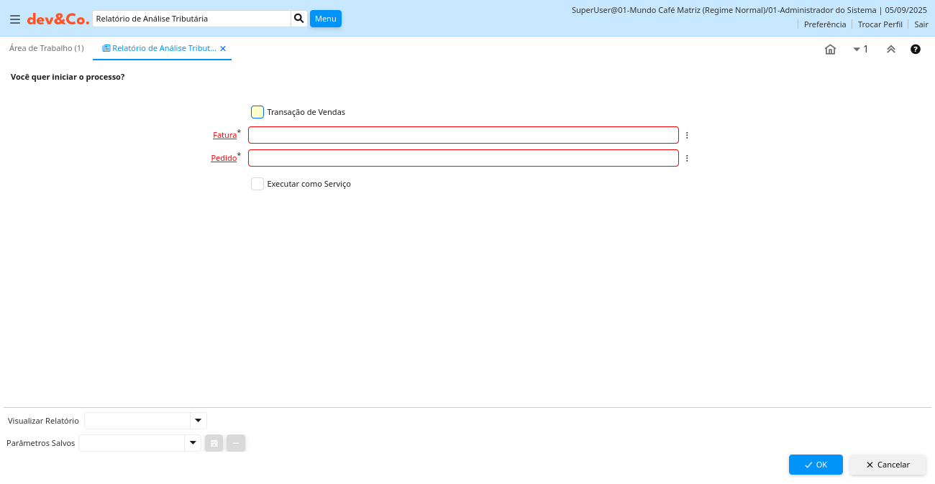This screenshot has height=484, width=935.
Task: Click Trocar Perfil link
Action: [x=880, y=24]
